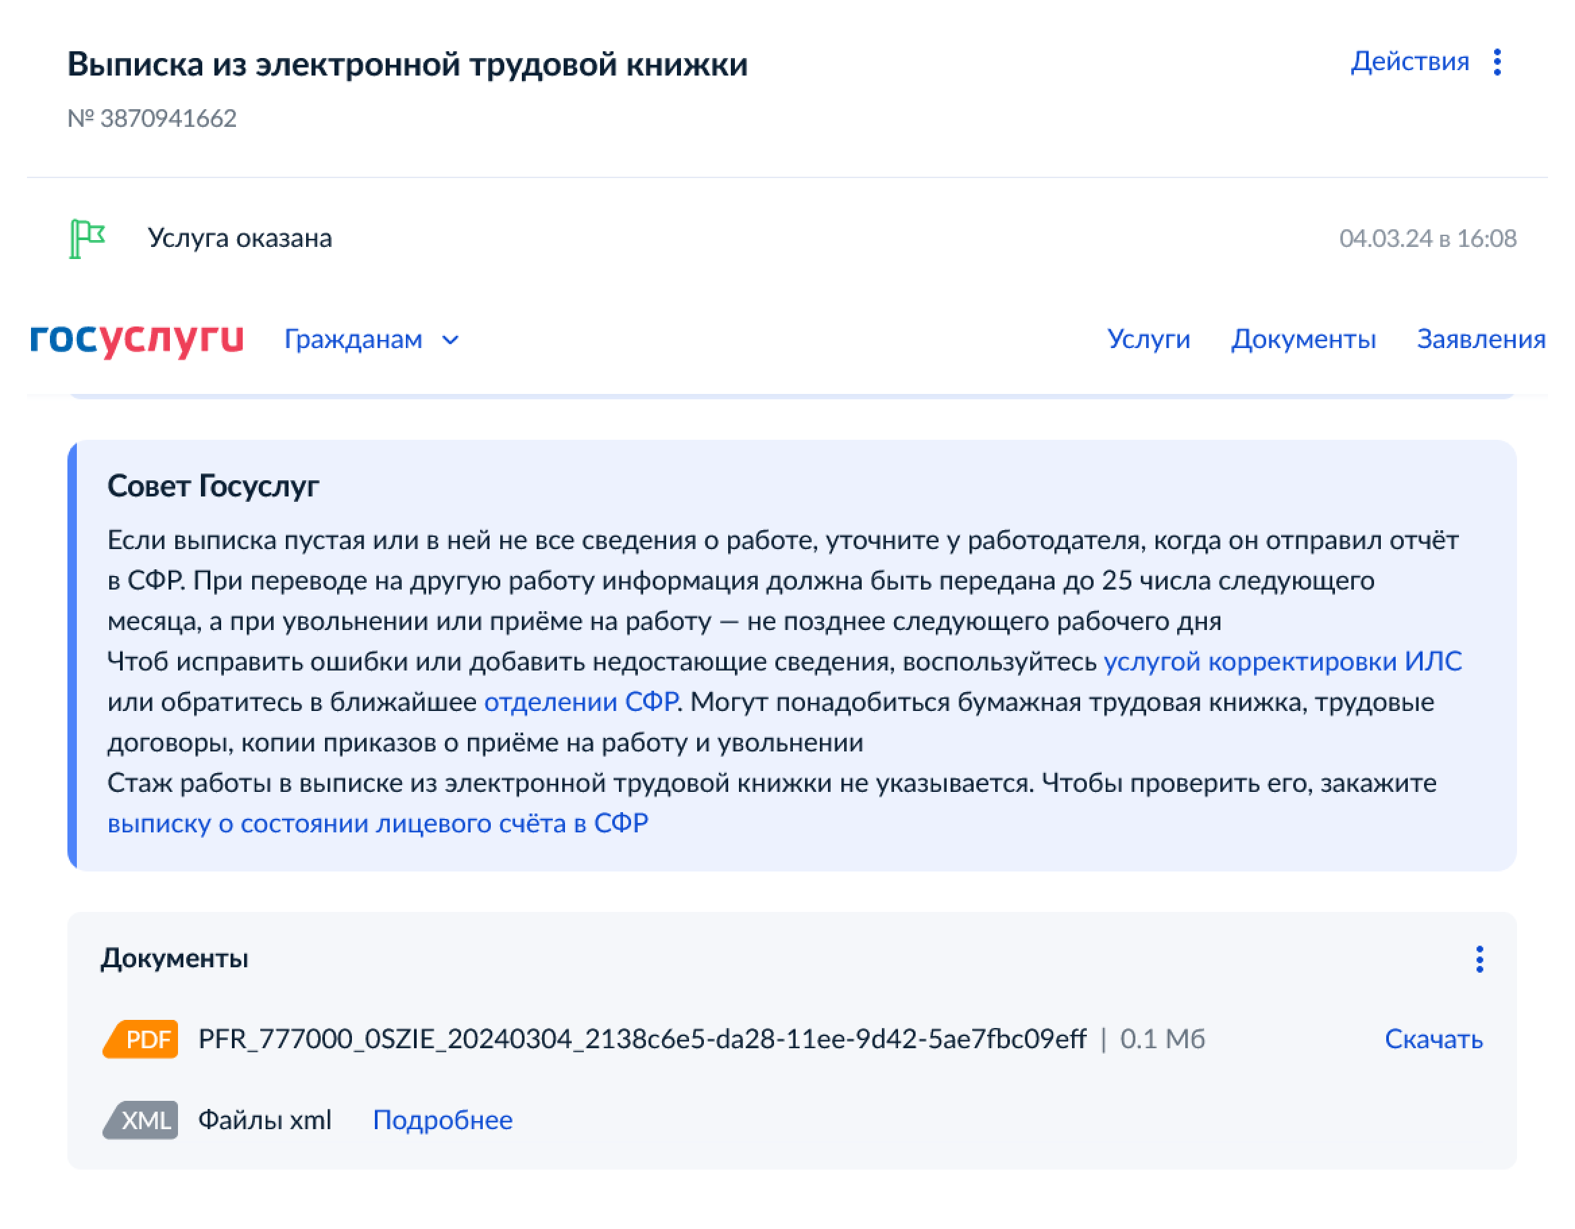Click the grey XML file icon

click(x=141, y=1120)
